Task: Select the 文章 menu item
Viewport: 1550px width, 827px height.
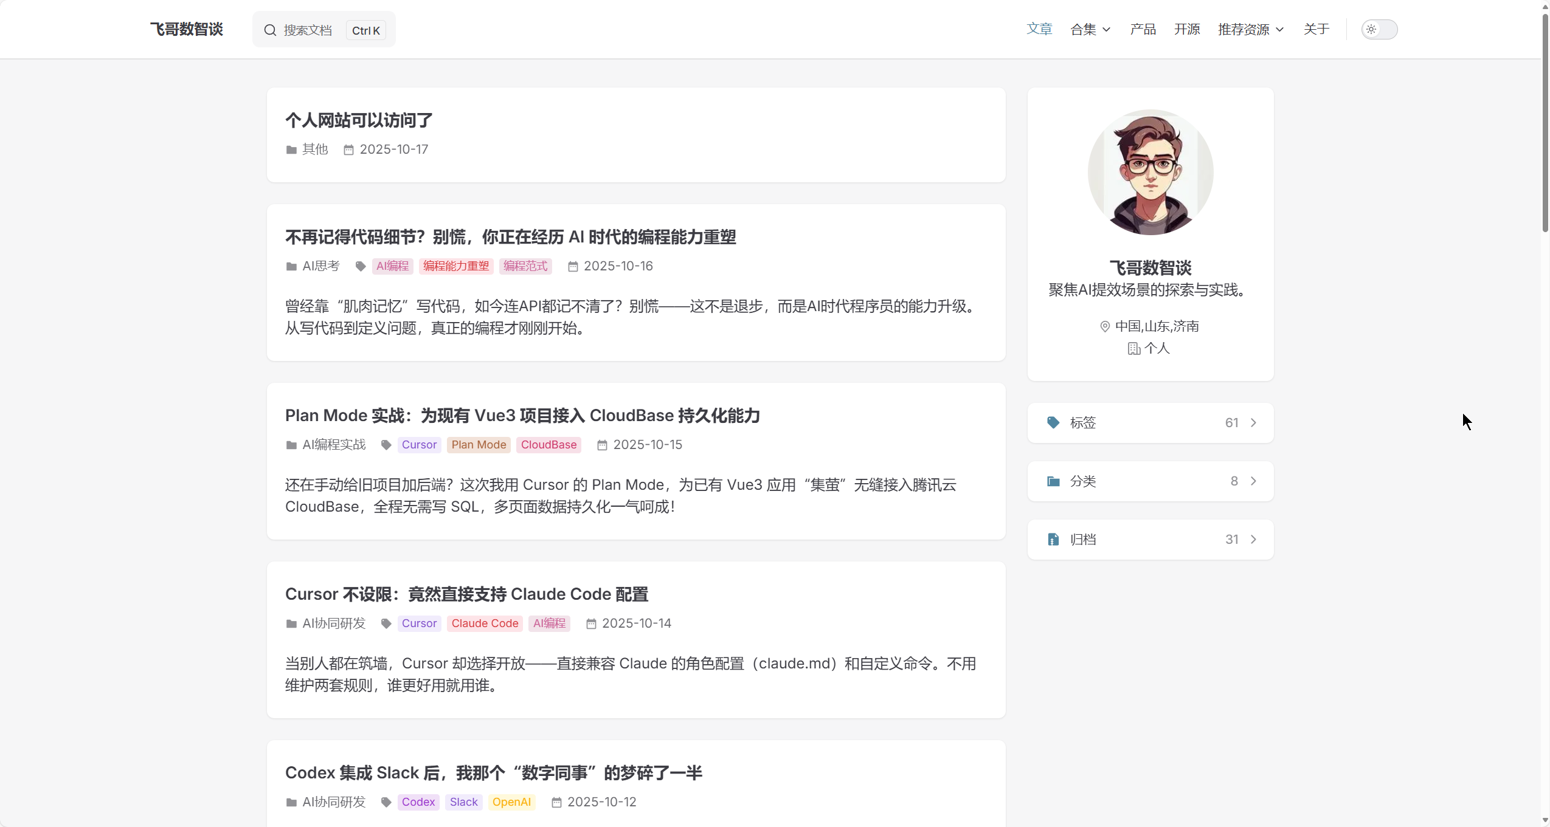Action: pyautogui.click(x=1039, y=29)
